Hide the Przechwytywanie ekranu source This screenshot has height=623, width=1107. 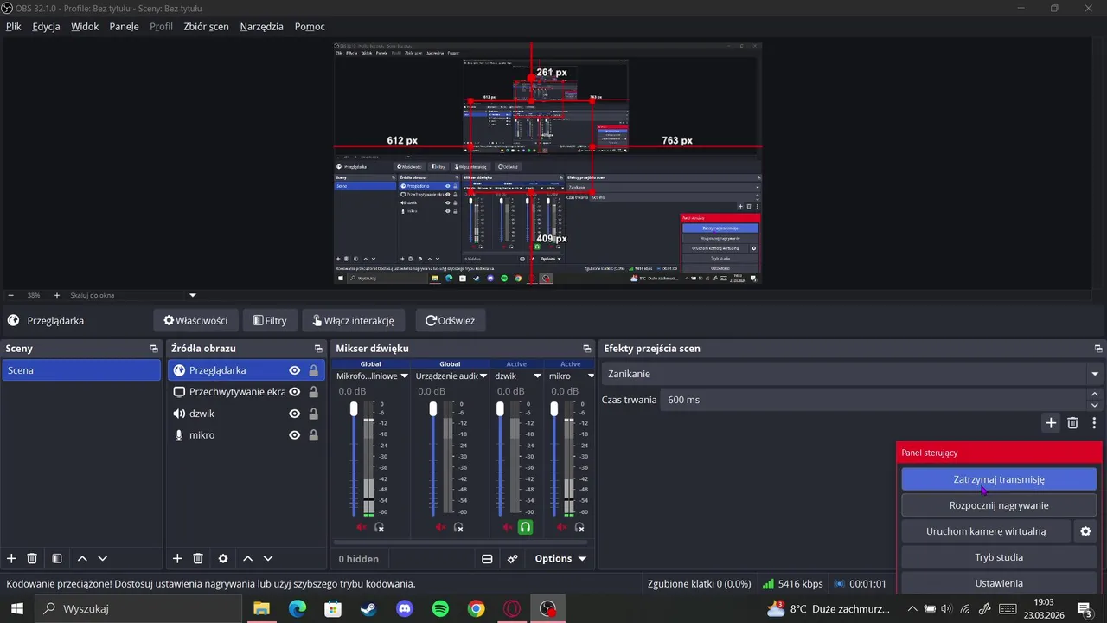pos(295,392)
